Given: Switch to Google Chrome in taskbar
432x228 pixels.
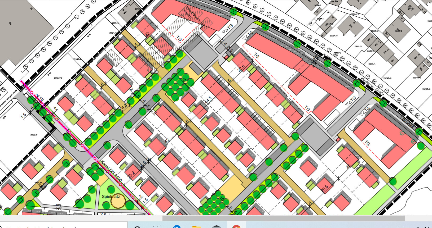Looking at the screenshot, I should [236, 227].
